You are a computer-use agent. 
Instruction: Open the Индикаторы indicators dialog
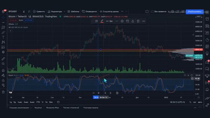[55, 12]
